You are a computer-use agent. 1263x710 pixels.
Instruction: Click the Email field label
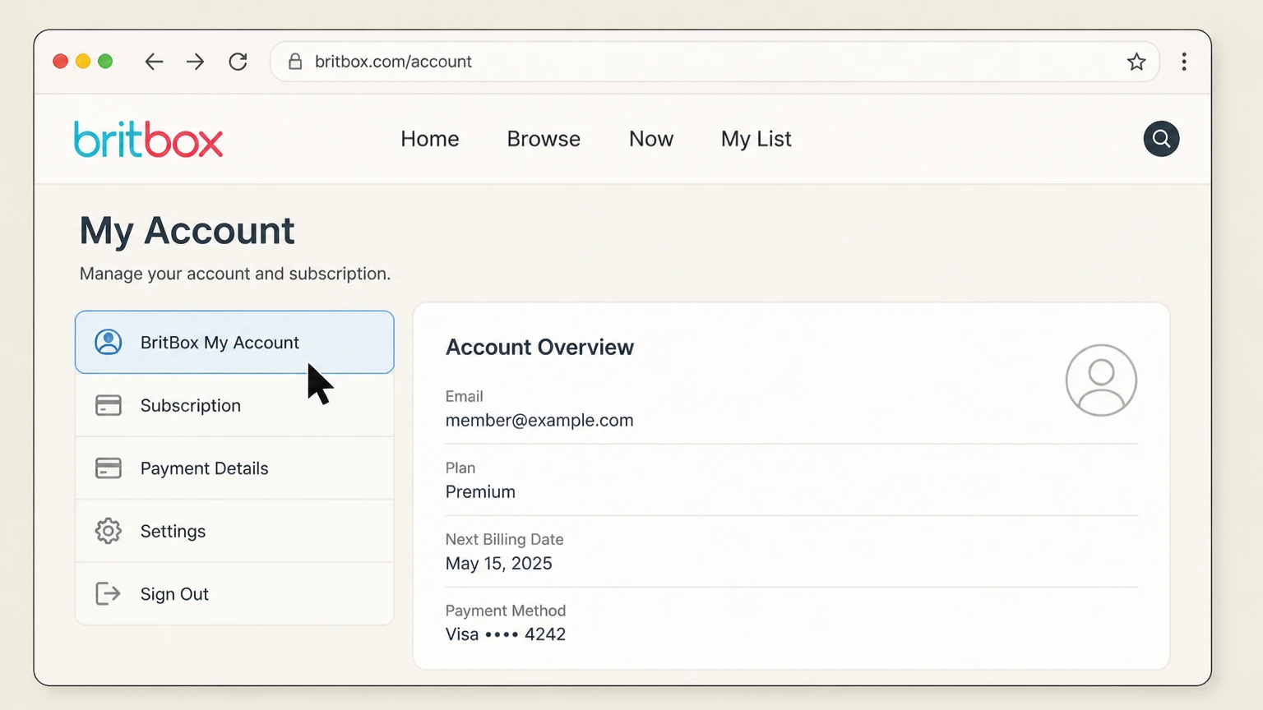(465, 396)
